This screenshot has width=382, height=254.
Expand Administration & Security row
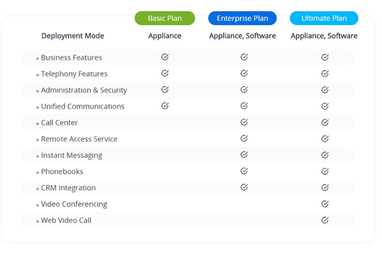[x=38, y=91]
